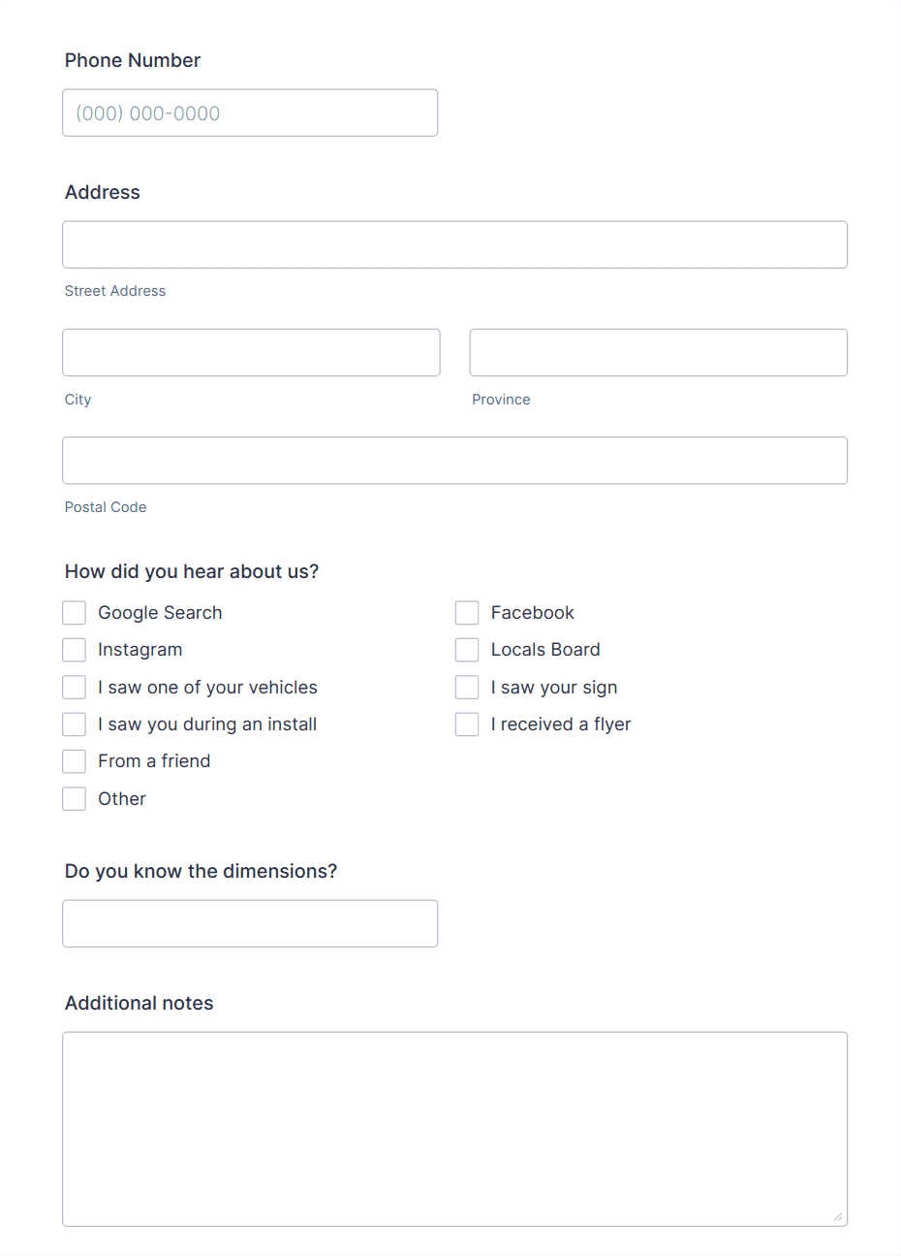Tick the Other checkbox
901x1256 pixels.
(x=75, y=798)
